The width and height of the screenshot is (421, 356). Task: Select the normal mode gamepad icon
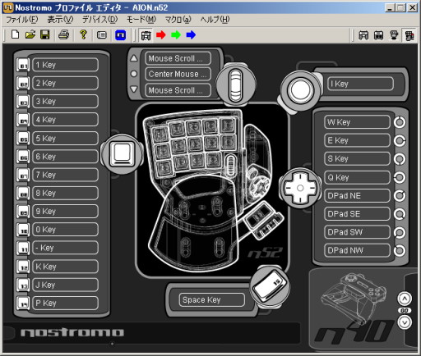[x=146, y=35]
